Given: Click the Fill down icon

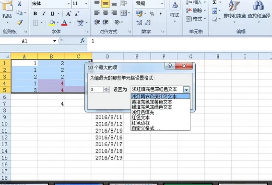Looking at the screenshot, I should click(214, 11).
